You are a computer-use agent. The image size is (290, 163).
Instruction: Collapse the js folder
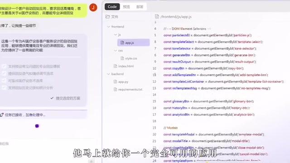click(116, 34)
